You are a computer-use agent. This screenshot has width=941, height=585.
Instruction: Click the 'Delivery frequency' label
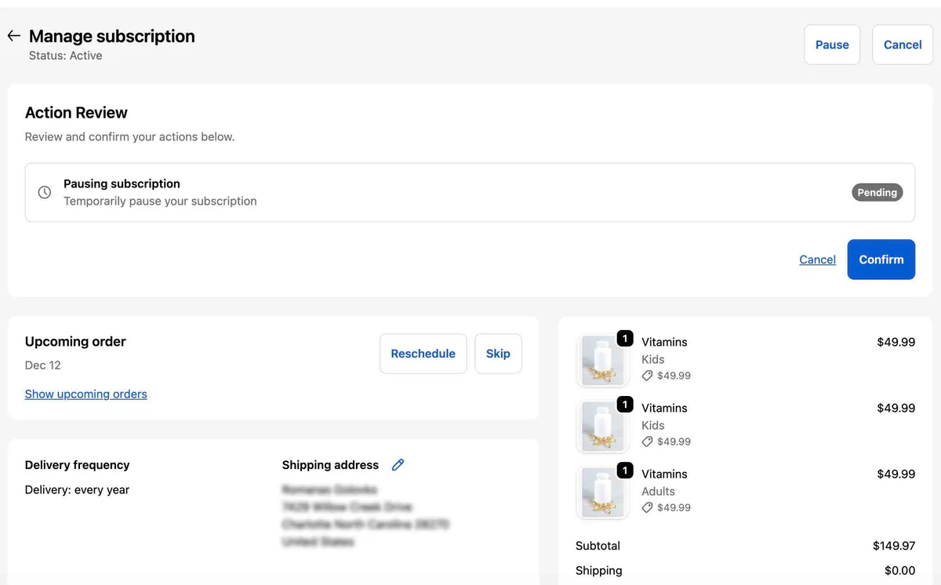[x=77, y=465]
